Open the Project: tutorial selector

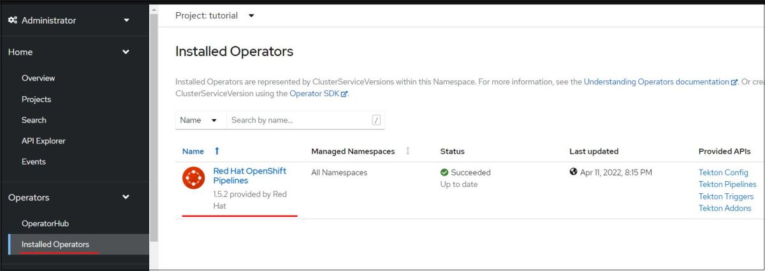pos(215,15)
